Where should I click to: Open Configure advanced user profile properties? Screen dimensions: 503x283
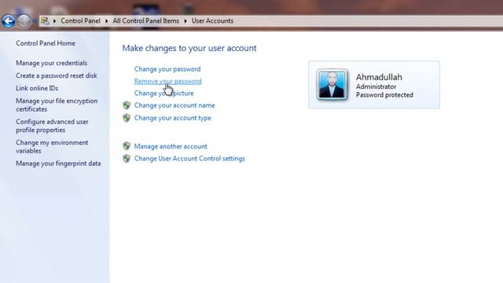[52, 126]
